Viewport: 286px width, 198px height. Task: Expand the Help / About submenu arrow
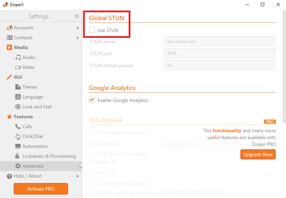point(78,176)
